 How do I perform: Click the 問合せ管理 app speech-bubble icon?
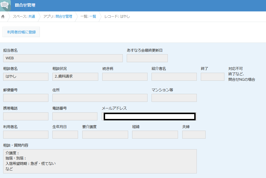(x=5, y=5)
